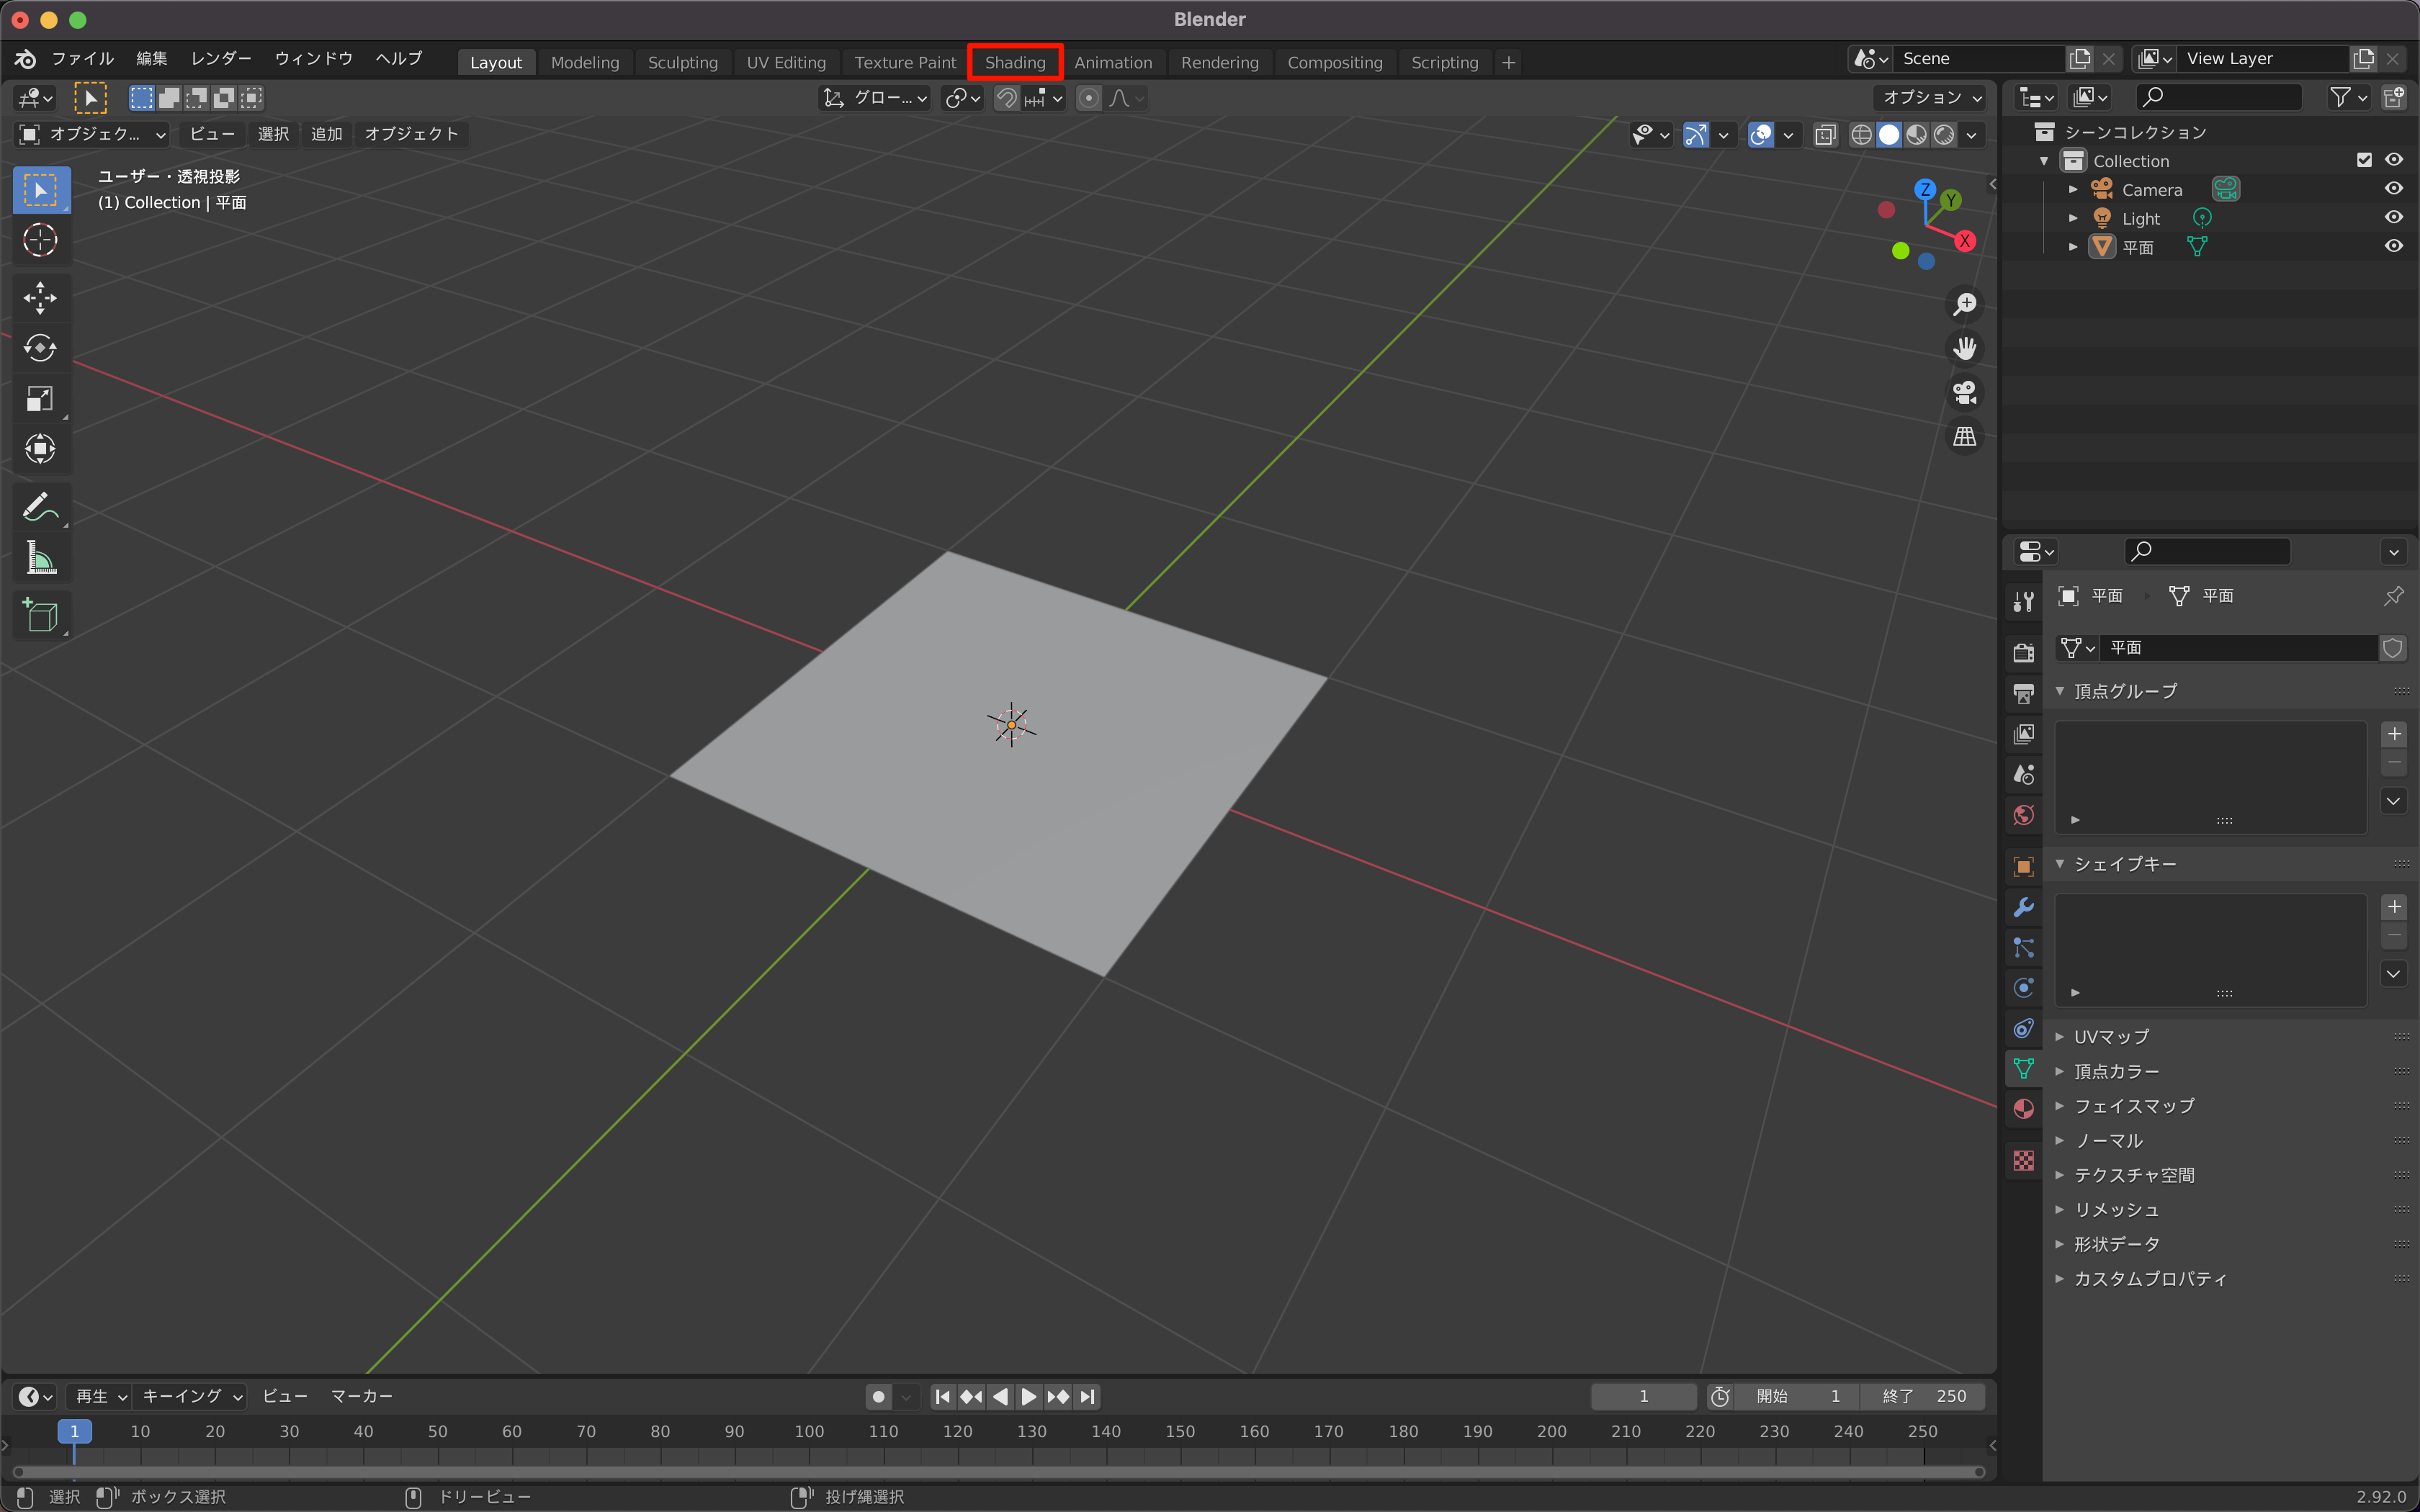This screenshot has height=1512, width=2420.
Task: Select the Measure ruler tool
Action: 40,558
